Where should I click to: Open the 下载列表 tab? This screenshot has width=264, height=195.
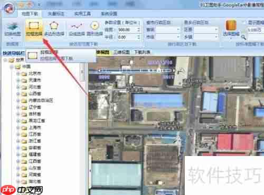(142, 52)
